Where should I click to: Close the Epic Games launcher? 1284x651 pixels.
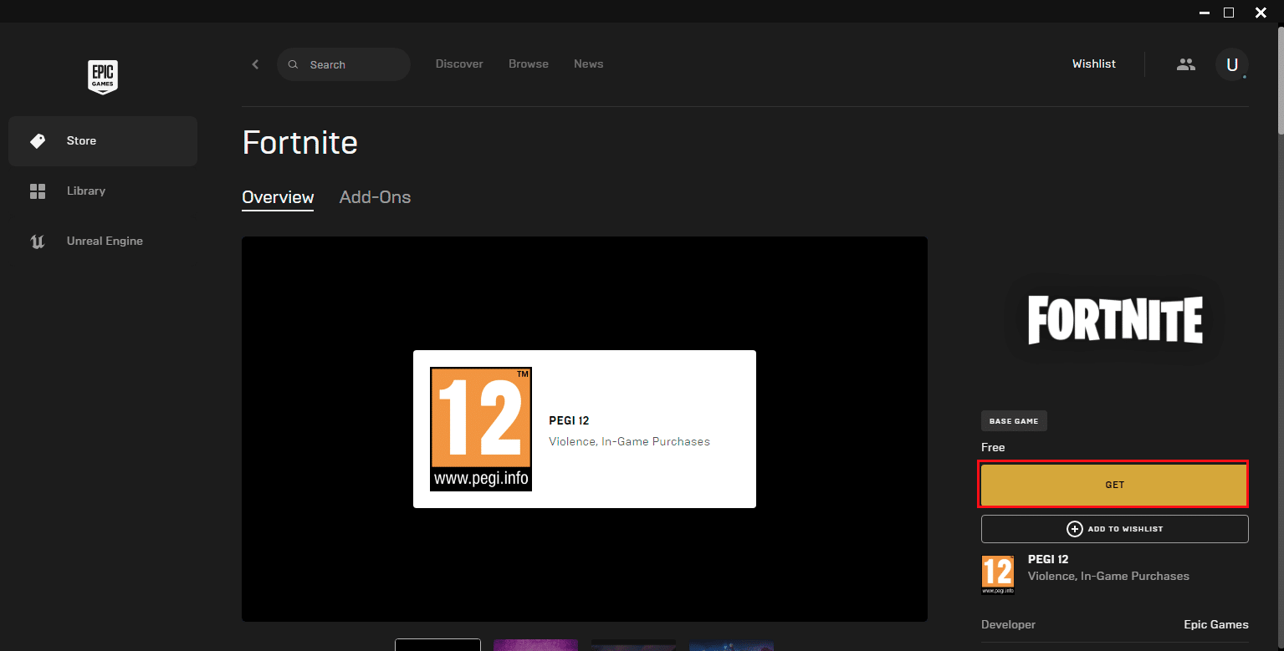tap(1261, 12)
